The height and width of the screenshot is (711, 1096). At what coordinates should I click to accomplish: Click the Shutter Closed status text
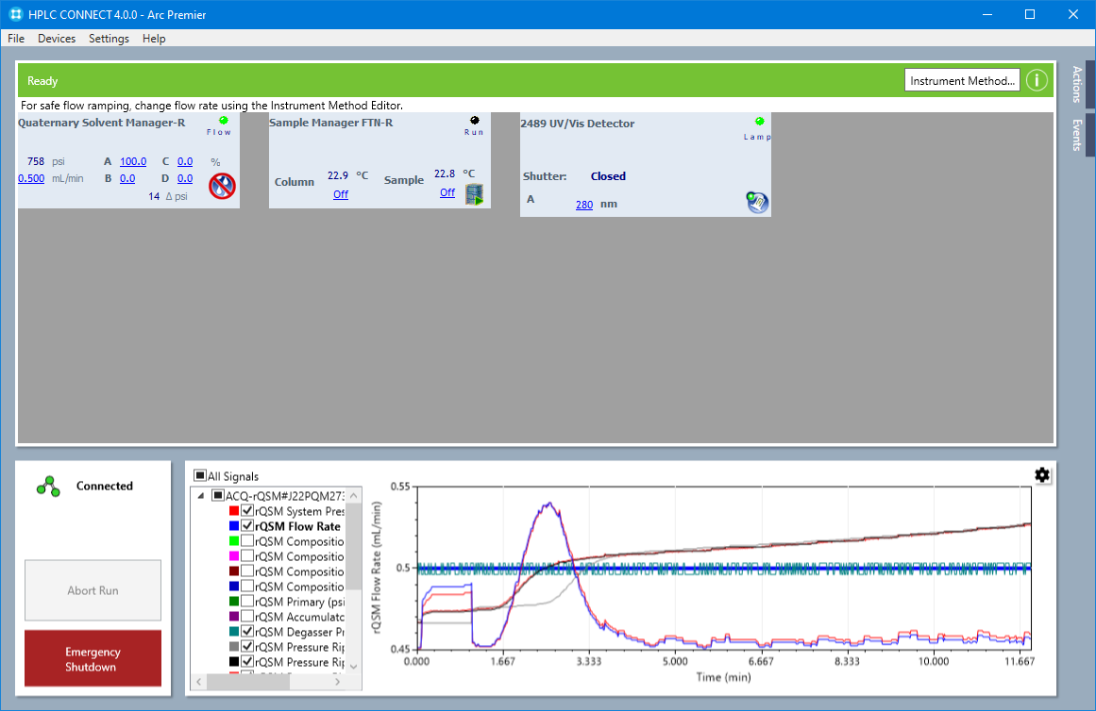point(608,176)
